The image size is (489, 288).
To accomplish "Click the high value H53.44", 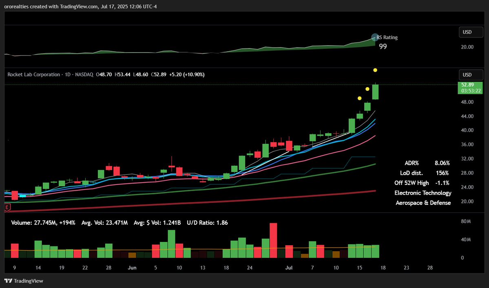I will click(123, 75).
